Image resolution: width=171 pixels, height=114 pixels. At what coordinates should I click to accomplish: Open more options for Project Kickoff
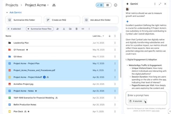115,77
